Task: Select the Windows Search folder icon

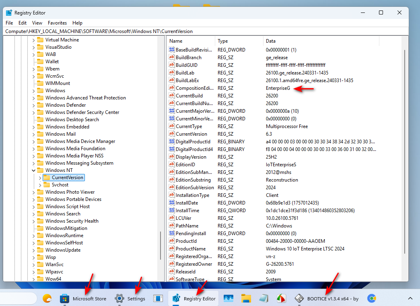Action: pyautogui.click(x=40, y=213)
